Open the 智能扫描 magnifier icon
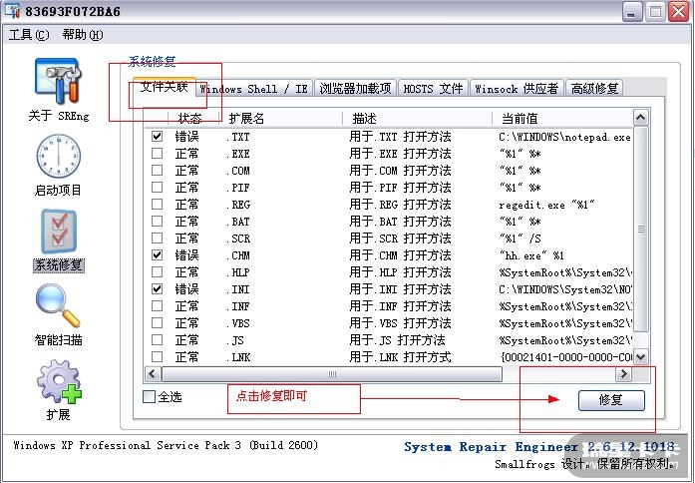The height and width of the screenshot is (483, 695). point(58,305)
